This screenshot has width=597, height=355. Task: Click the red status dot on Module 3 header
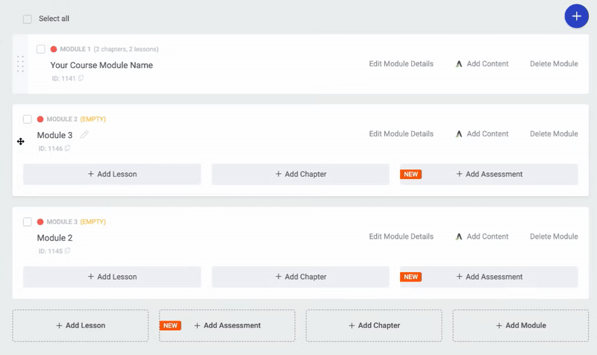tap(40, 222)
